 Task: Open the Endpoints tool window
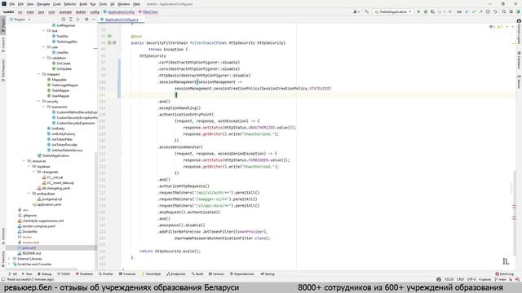[176, 274]
